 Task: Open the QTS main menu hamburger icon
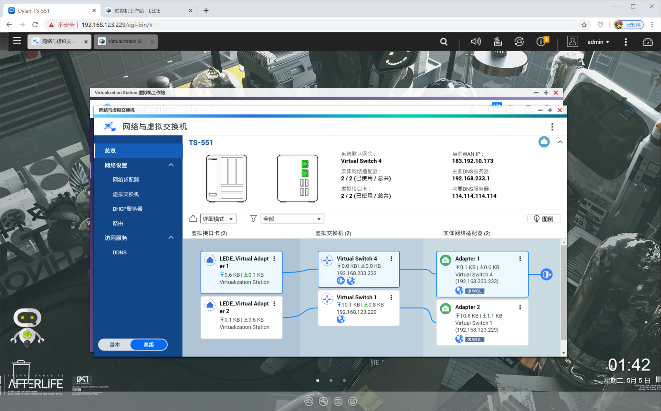17,41
